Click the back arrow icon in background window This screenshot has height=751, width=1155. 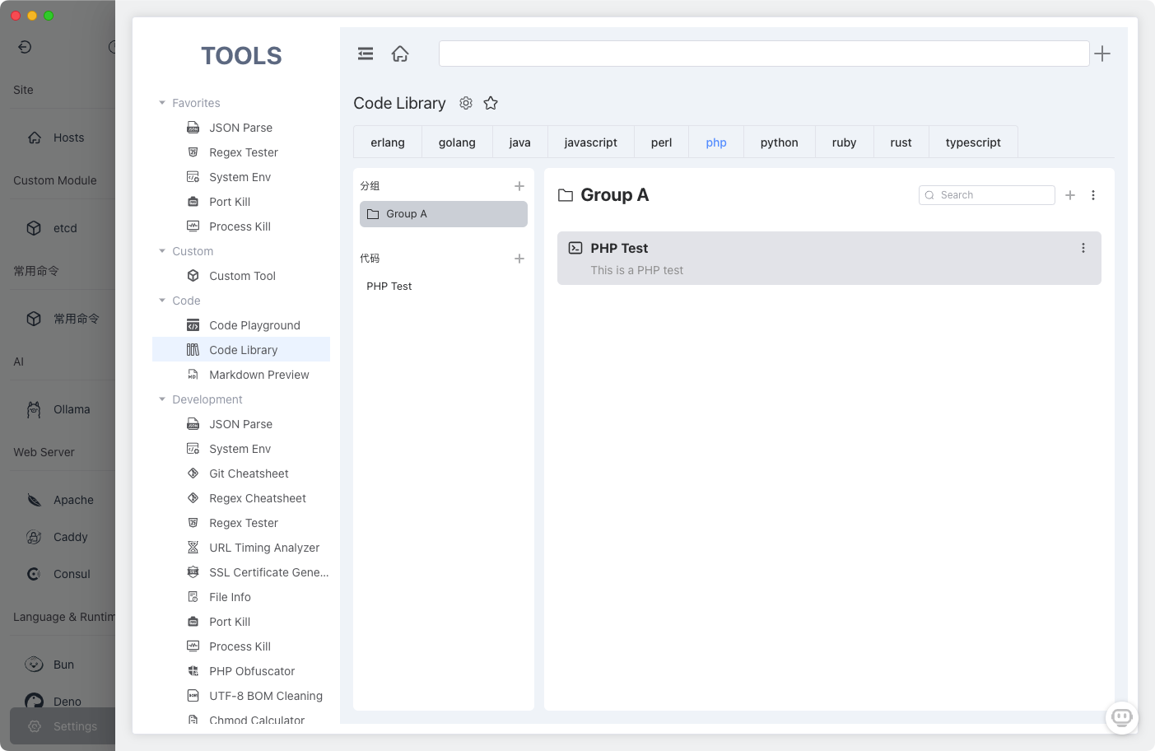tap(25, 47)
